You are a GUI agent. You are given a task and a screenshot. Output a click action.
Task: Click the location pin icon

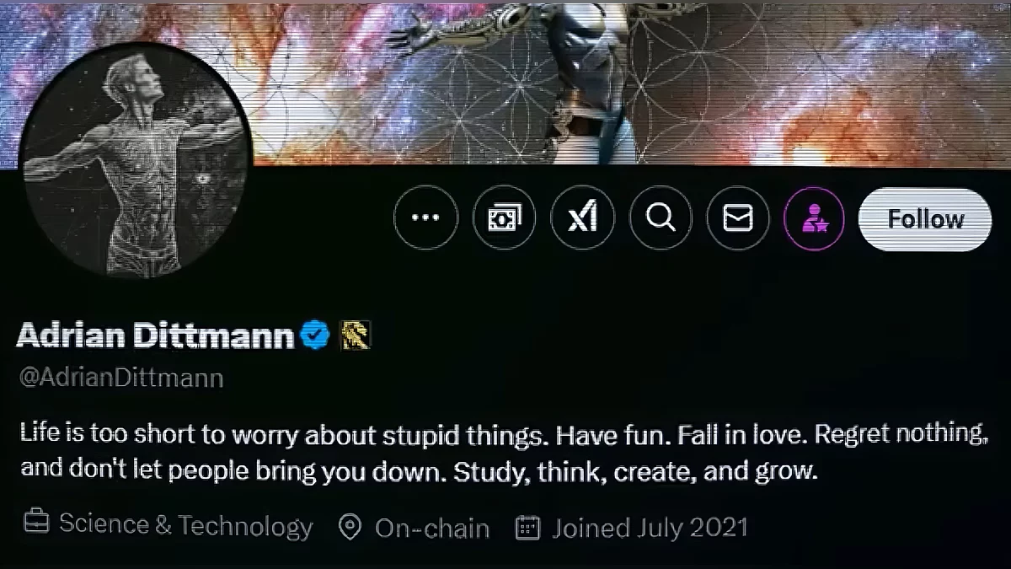coord(349,528)
